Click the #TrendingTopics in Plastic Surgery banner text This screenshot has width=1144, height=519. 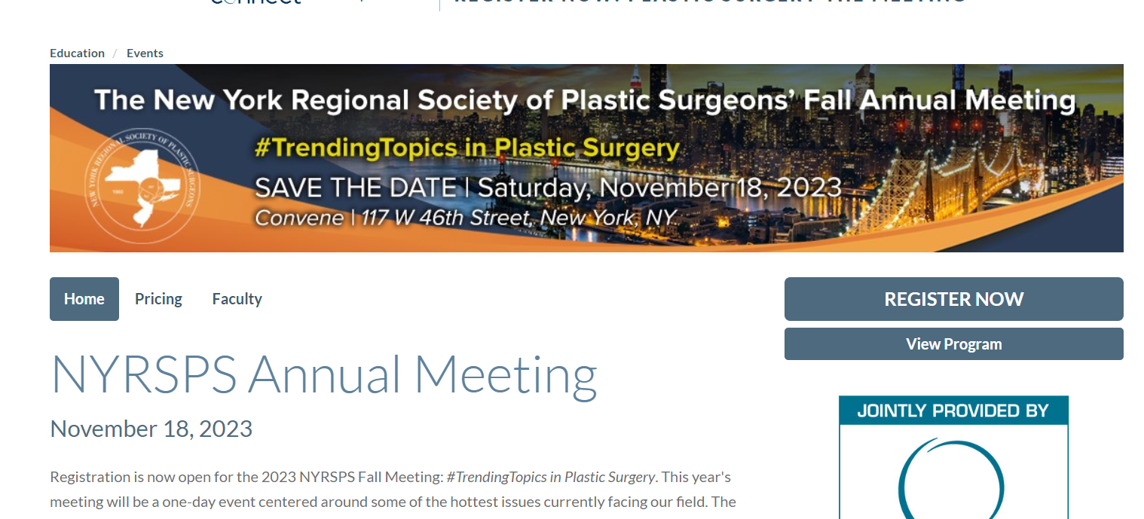466,148
